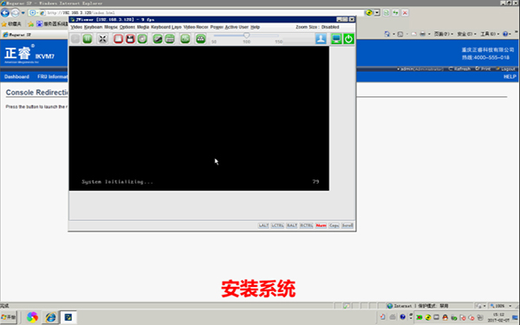This screenshot has width=520, height=325.
Task: Open the Keyboard menu in JViewer
Action: pos(94,27)
